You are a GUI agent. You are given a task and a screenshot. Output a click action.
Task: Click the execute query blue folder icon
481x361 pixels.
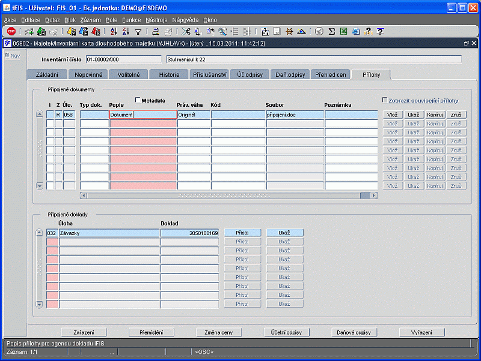coord(84,31)
